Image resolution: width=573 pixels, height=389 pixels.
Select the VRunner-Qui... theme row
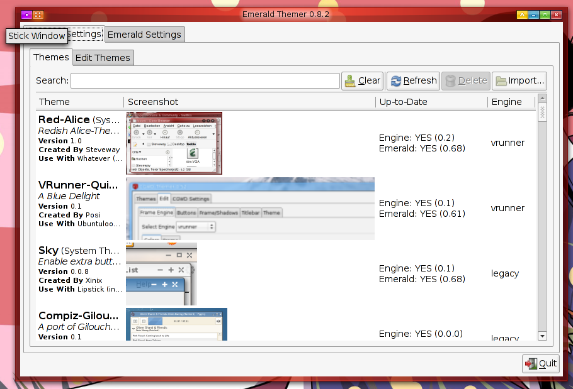[x=286, y=208]
